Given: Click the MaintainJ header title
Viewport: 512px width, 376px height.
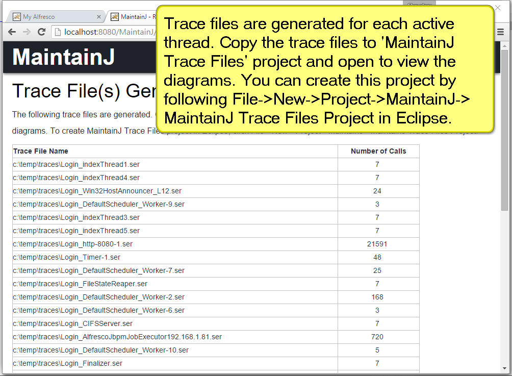Looking at the screenshot, I should pos(63,57).
